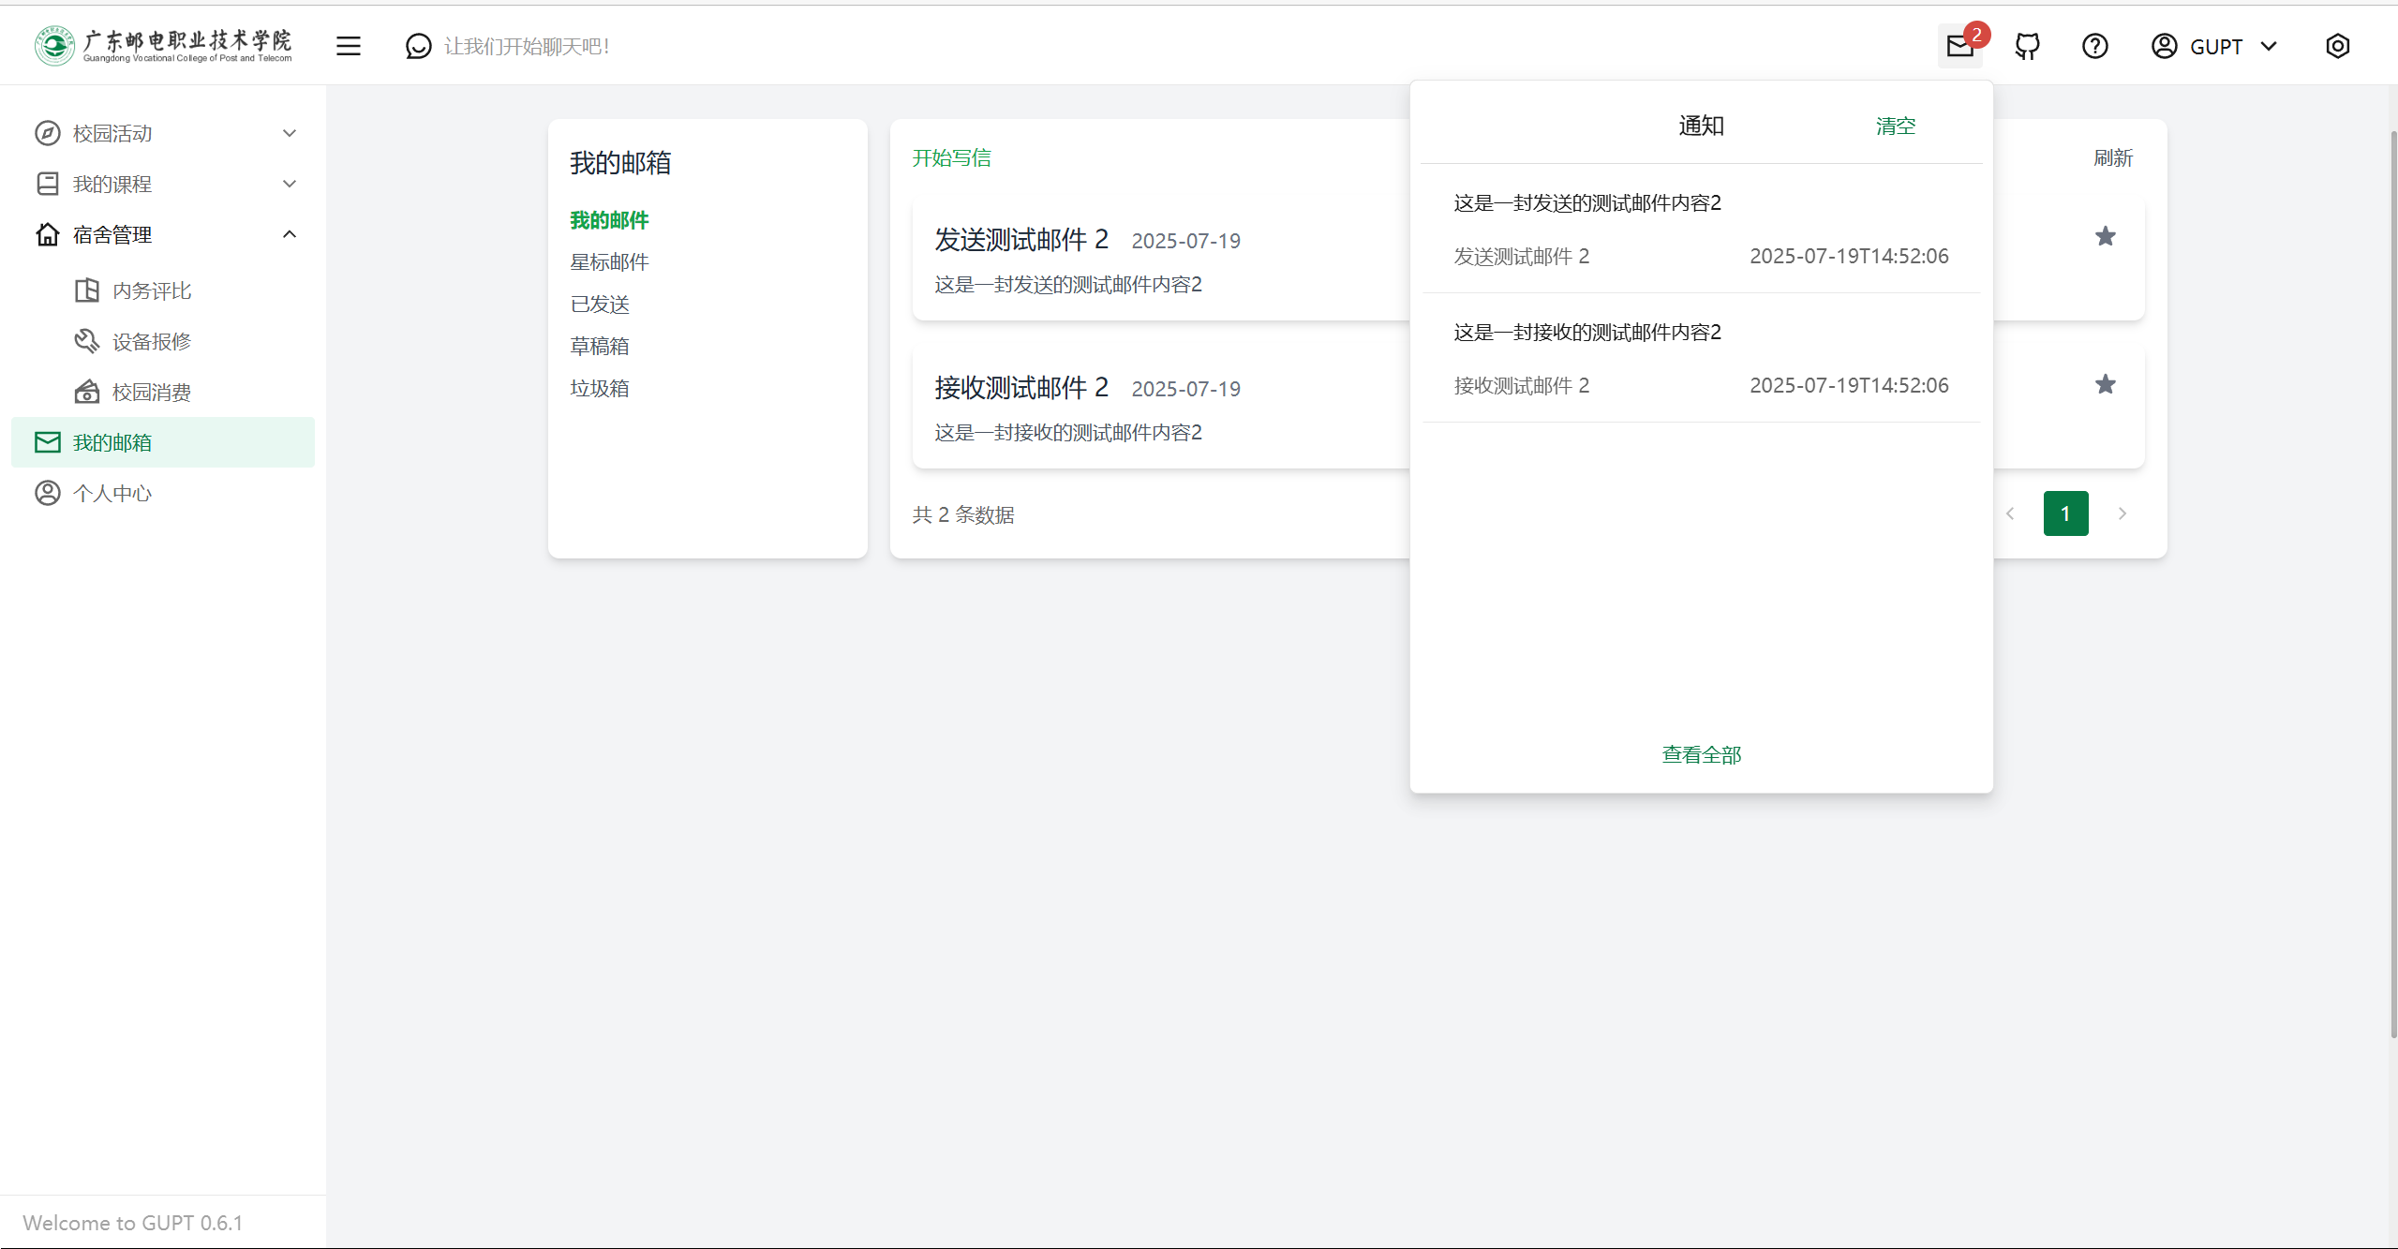
Task: Open the settings hexagon icon
Action: 2337,46
